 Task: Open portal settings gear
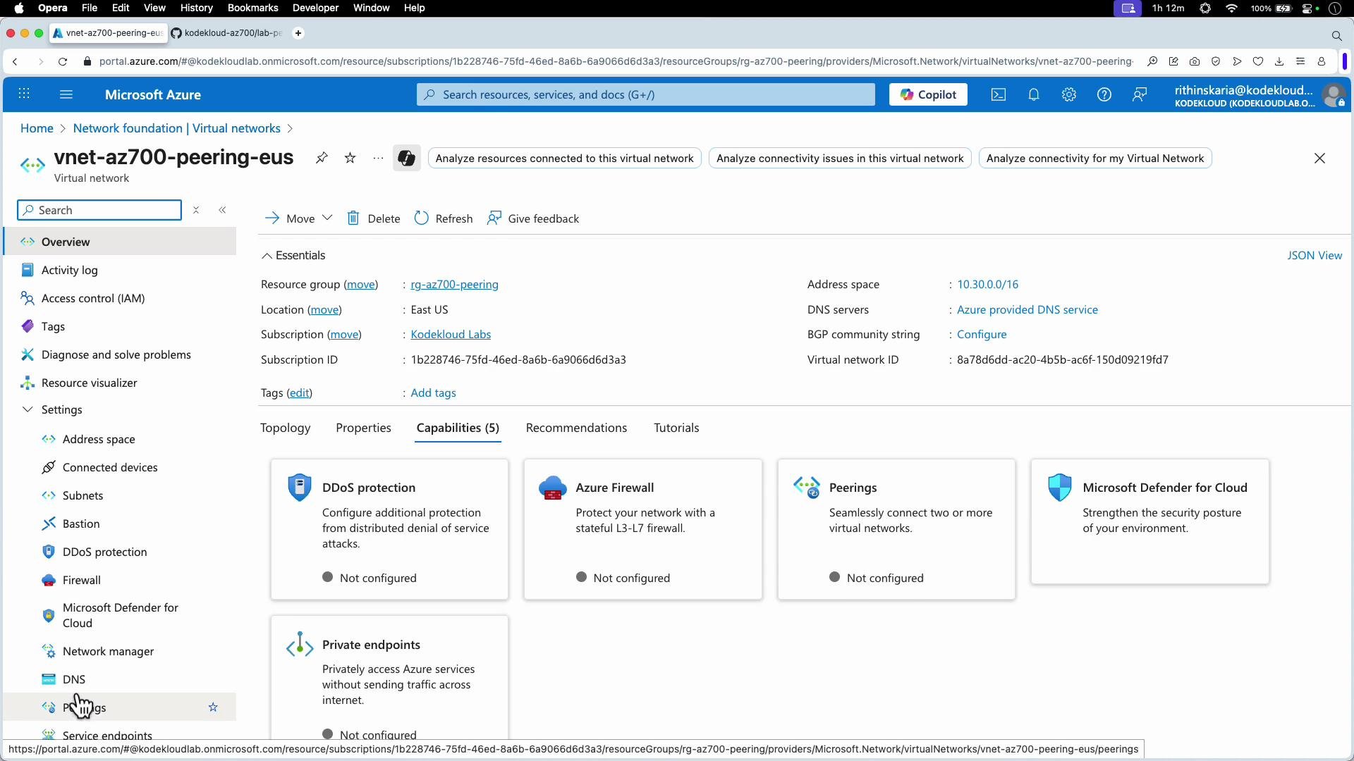1069,94
